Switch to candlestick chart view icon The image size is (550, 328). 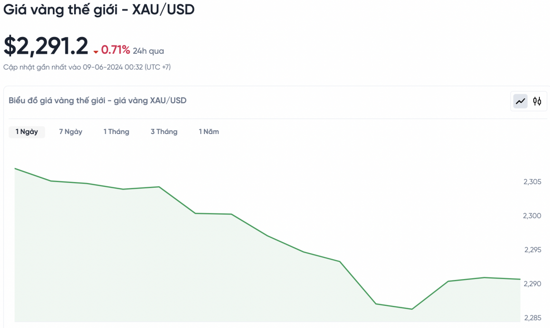point(537,101)
